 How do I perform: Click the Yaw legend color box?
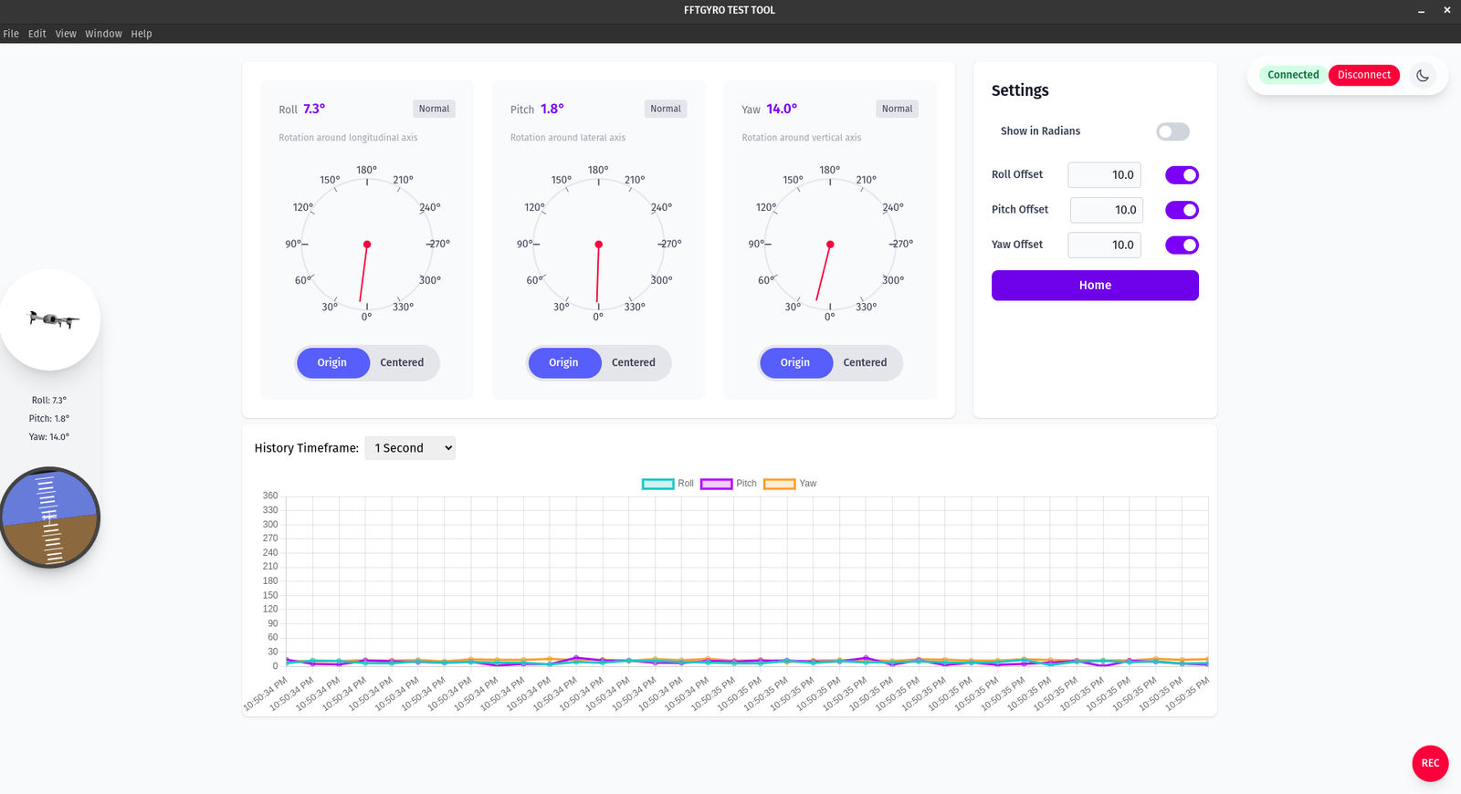pos(779,484)
